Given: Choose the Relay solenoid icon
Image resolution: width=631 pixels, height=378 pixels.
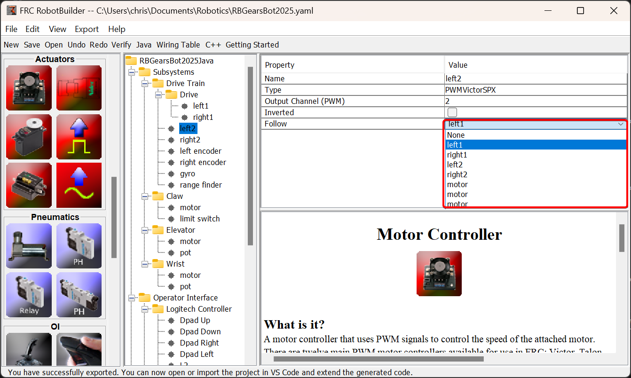Looking at the screenshot, I should [x=29, y=295].
